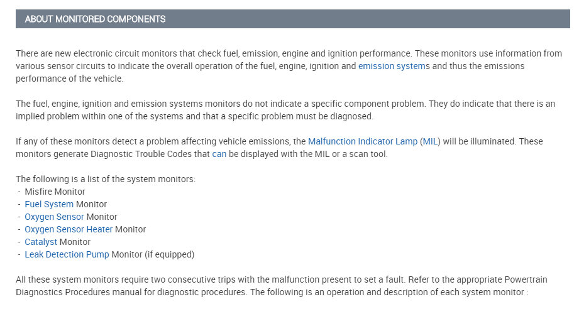Image resolution: width=579 pixels, height=309 pixels.
Task: Click the blue "can" link
Action: pyautogui.click(x=219, y=154)
